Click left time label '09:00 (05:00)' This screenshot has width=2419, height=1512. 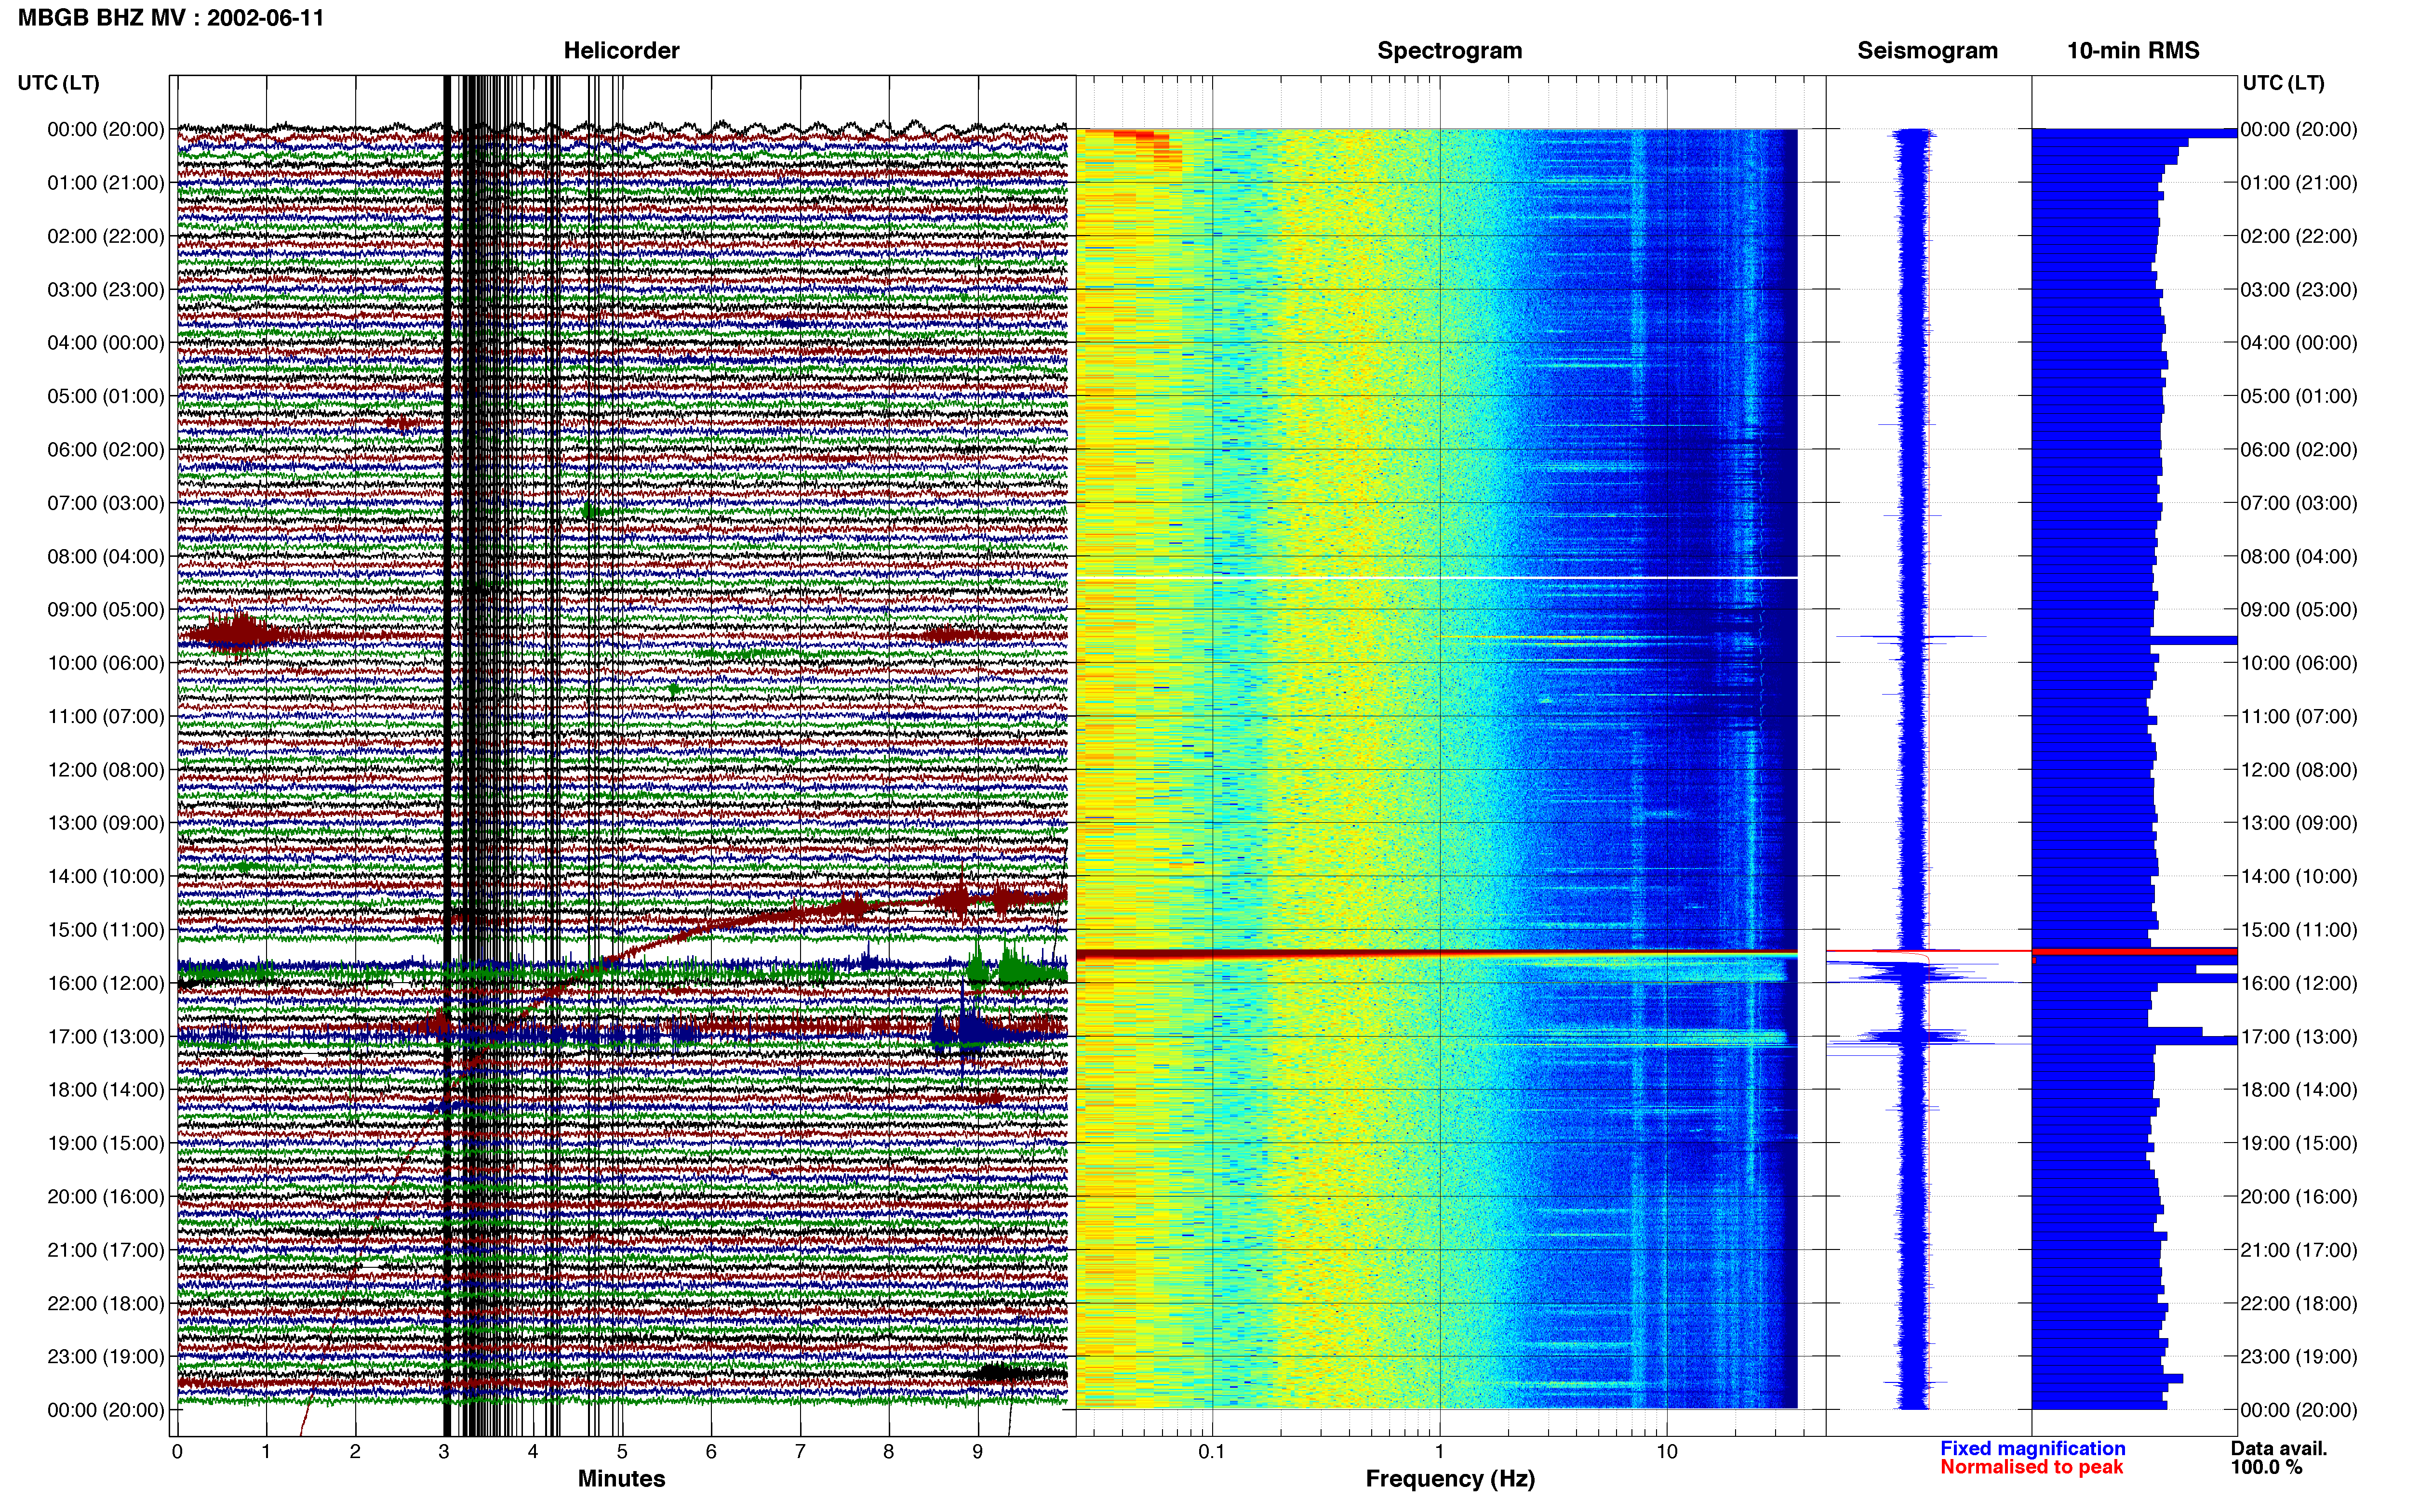pyautogui.click(x=106, y=609)
